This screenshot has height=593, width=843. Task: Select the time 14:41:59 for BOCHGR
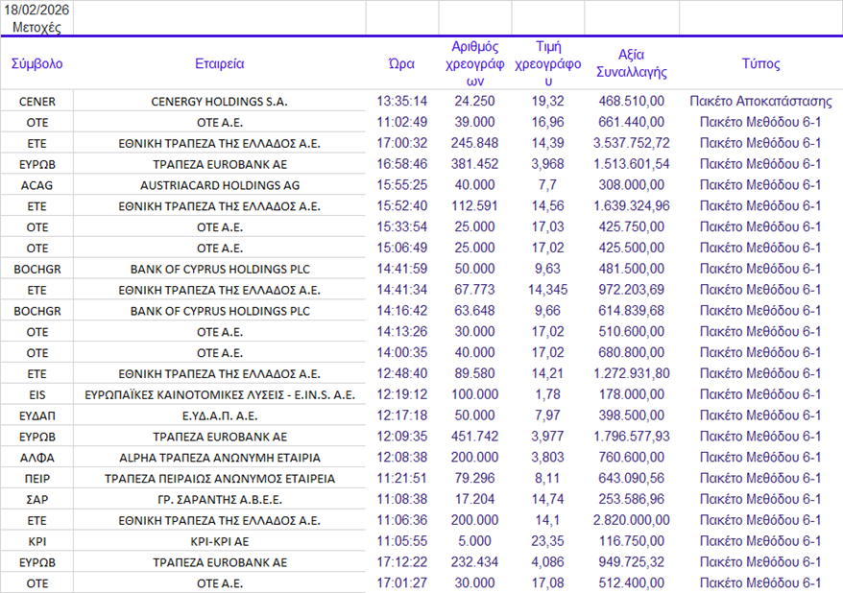click(x=401, y=269)
